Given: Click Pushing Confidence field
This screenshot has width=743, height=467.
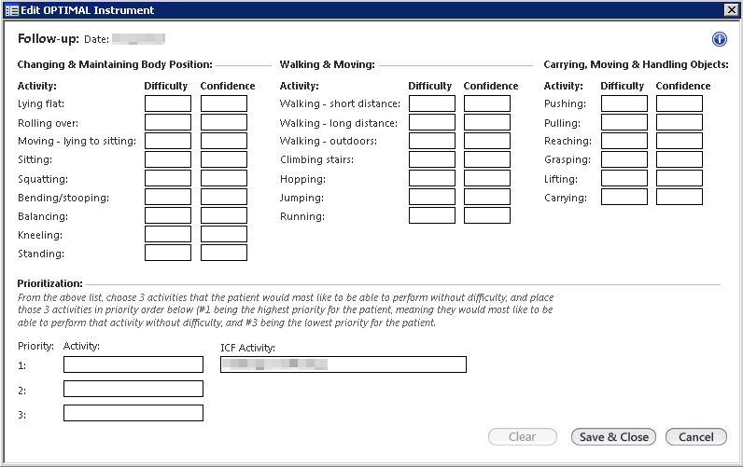Looking at the screenshot, I should pos(680,103).
